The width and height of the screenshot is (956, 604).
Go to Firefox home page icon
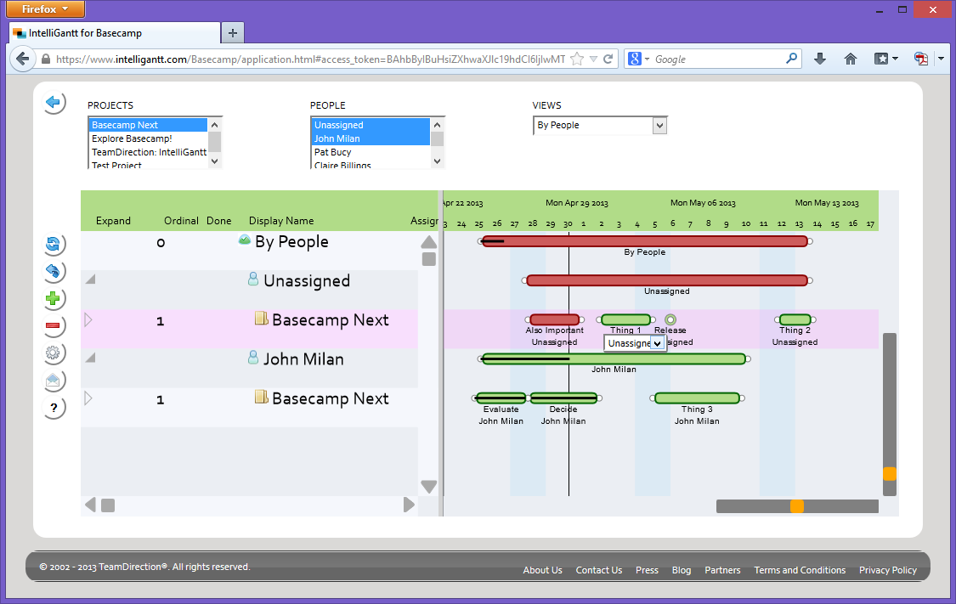tap(851, 59)
